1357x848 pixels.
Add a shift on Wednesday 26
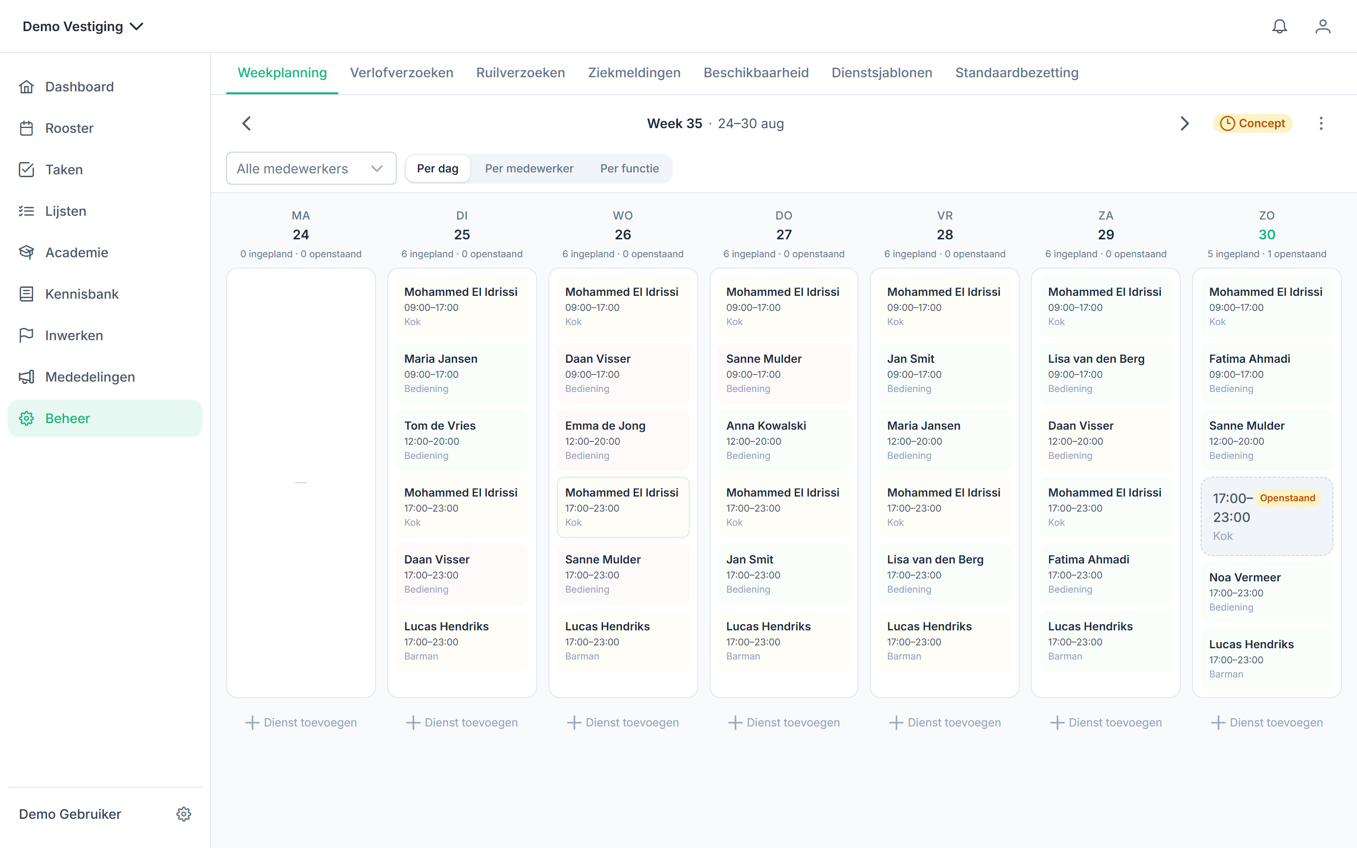(622, 722)
